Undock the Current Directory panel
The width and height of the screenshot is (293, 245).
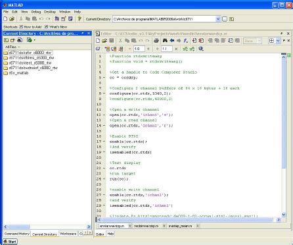83,33
